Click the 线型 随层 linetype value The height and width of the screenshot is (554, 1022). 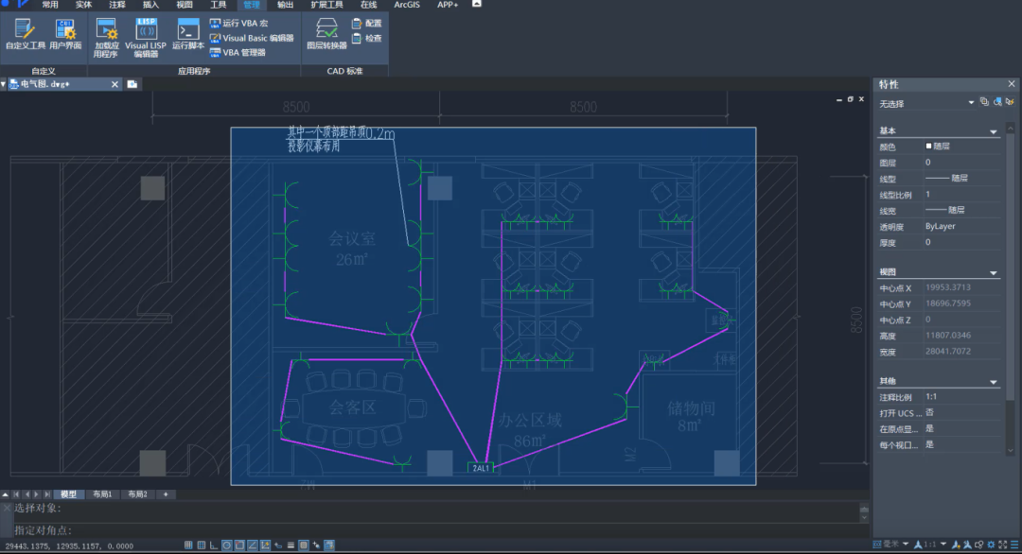(x=946, y=178)
